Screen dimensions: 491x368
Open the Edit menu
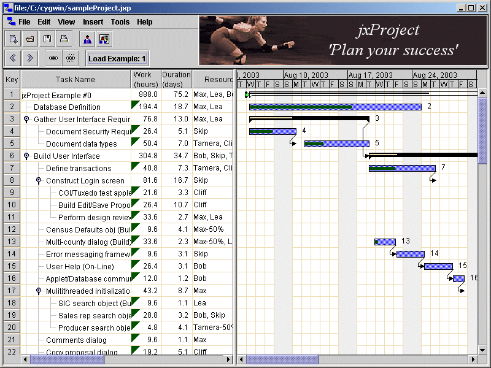44,22
